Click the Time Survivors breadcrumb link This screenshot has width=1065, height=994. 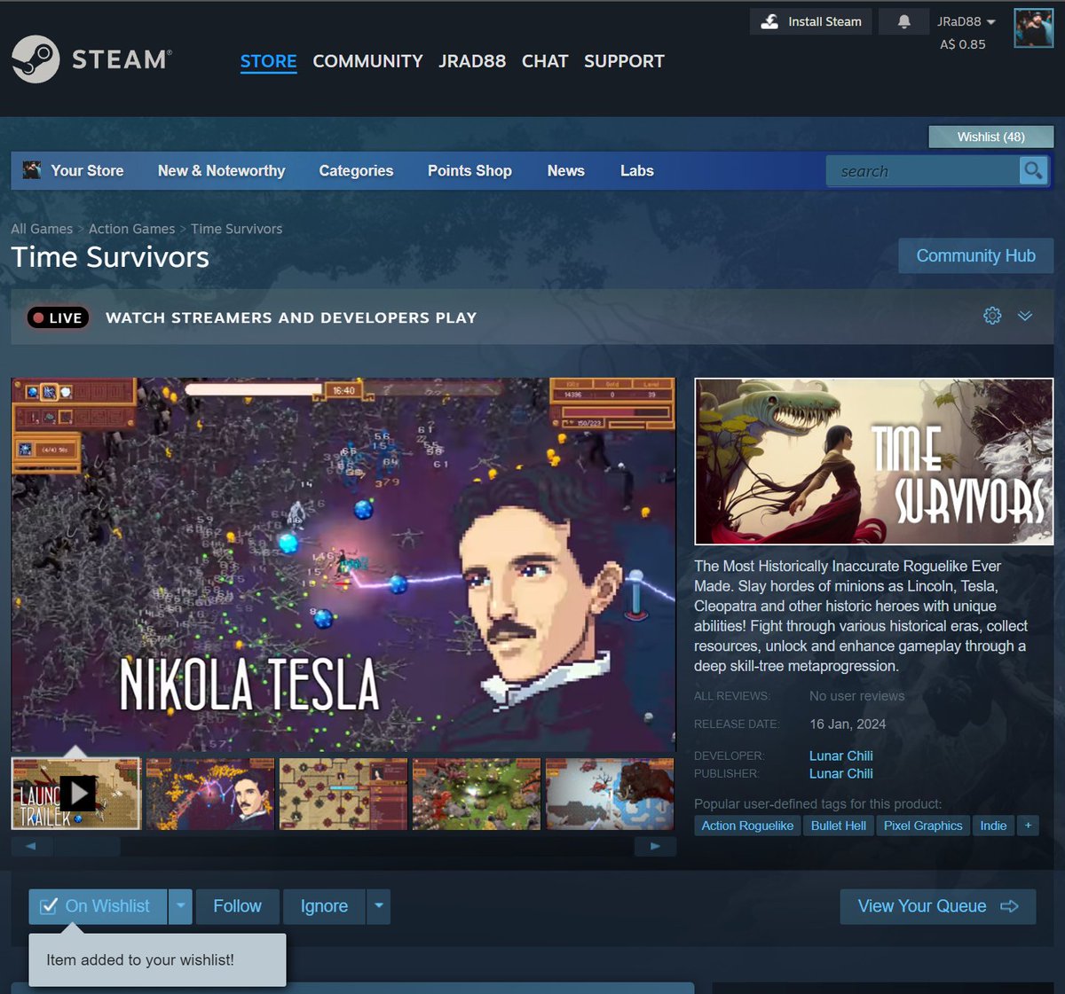(x=236, y=229)
